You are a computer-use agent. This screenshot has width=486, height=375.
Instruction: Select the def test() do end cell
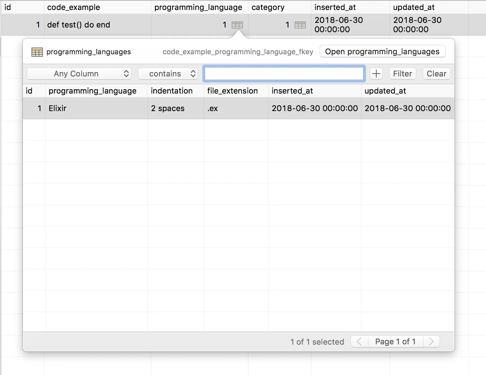(x=97, y=25)
